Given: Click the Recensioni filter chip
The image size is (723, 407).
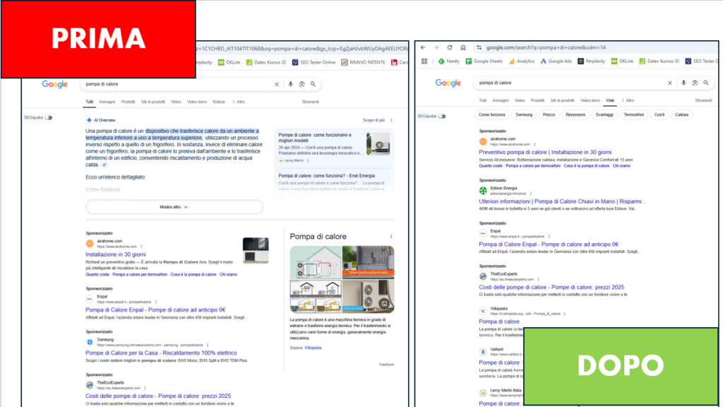Looking at the screenshot, I should [x=575, y=115].
